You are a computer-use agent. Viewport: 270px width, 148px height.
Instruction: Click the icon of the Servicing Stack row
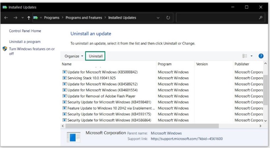point(65,78)
